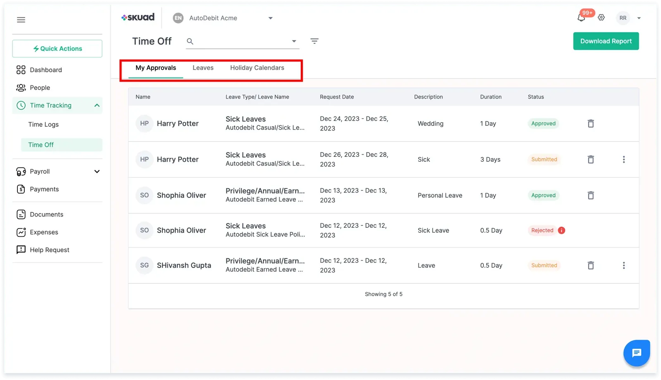Click the People icon in sidebar
Image resolution: width=661 pixels, height=380 pixels.
(x=21, y=87)
